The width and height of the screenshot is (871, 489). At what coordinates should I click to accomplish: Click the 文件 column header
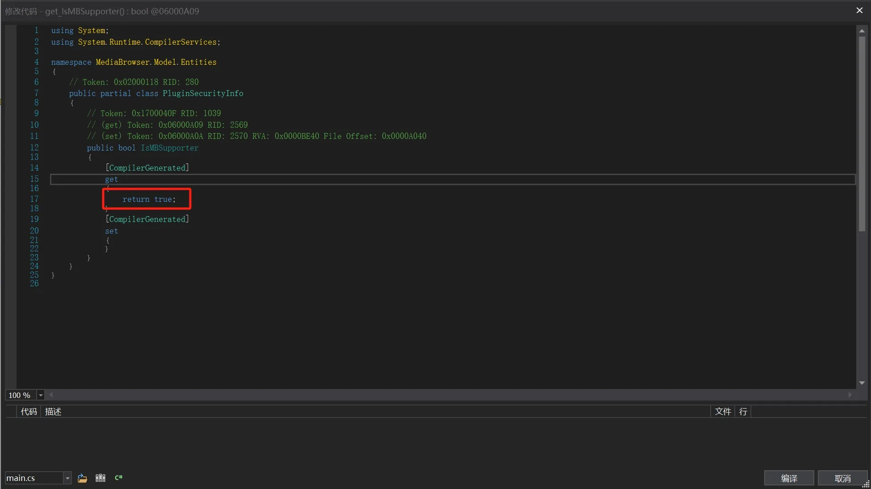(x=723, y=412)
